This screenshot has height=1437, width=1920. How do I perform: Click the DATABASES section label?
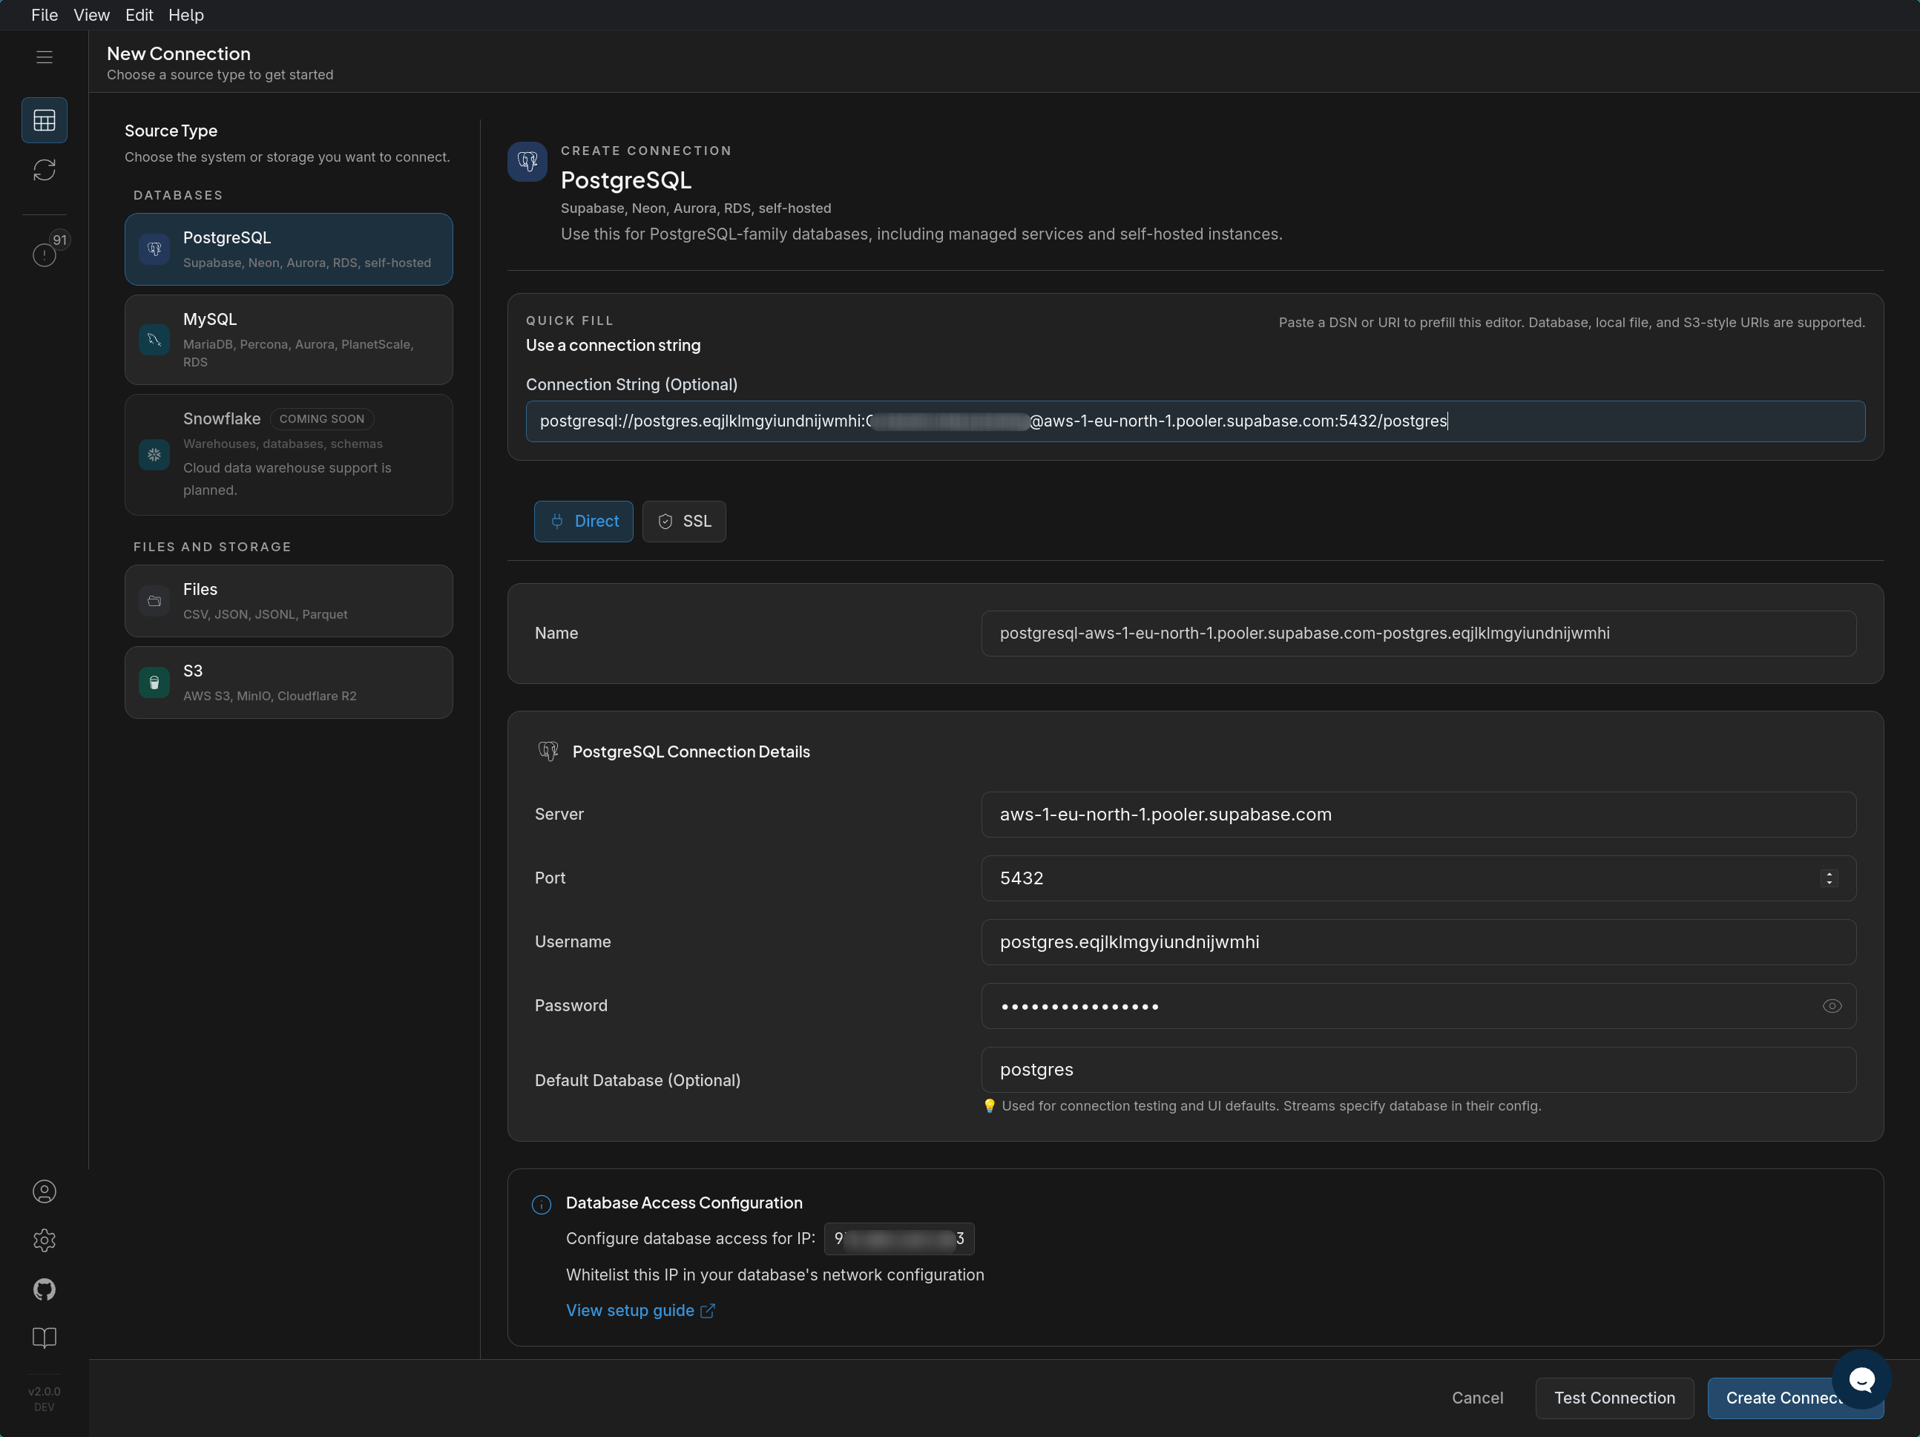[178, 195]
